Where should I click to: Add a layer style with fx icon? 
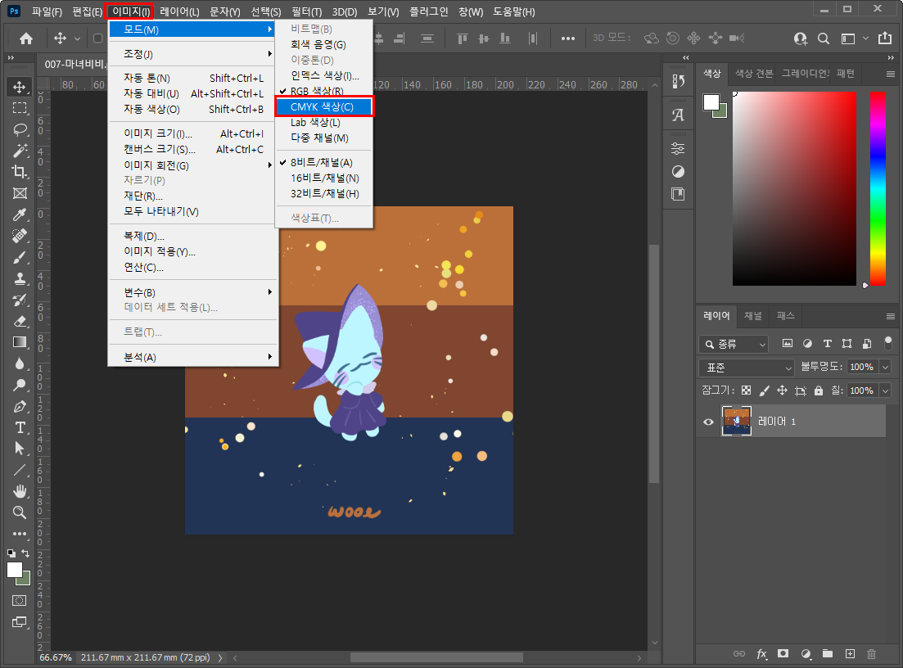pos(761,653)
